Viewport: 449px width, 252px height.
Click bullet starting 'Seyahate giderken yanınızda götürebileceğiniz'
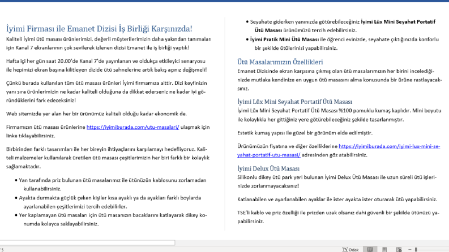pos(341,26)
